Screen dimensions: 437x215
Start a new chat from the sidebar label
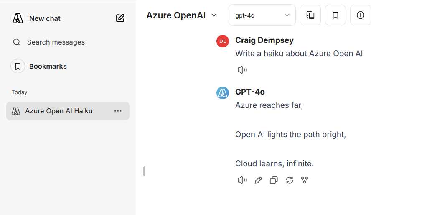pyautogui.click(x=45, y=18)
